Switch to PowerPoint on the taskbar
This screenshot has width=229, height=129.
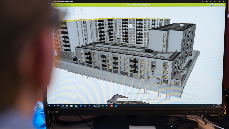pos(112,106)
